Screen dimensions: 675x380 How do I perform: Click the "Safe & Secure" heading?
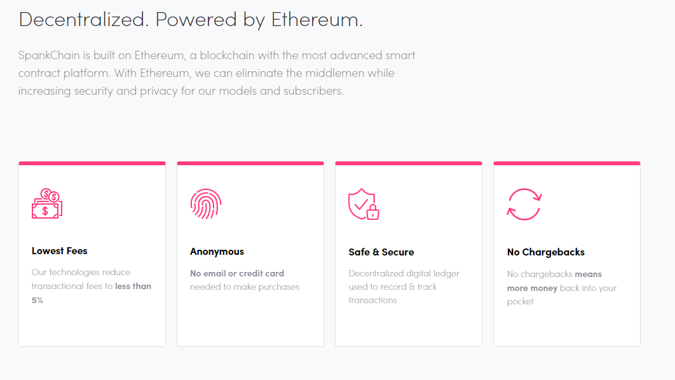(x=381, y=252)
